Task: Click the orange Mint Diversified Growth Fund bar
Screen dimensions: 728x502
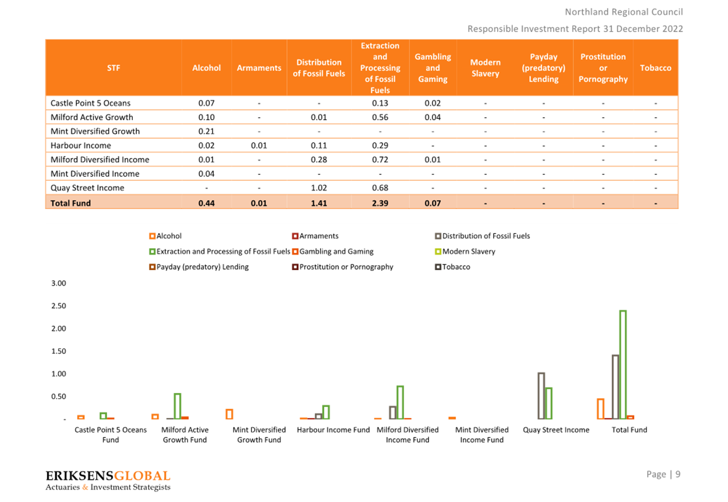Action: 230,414
